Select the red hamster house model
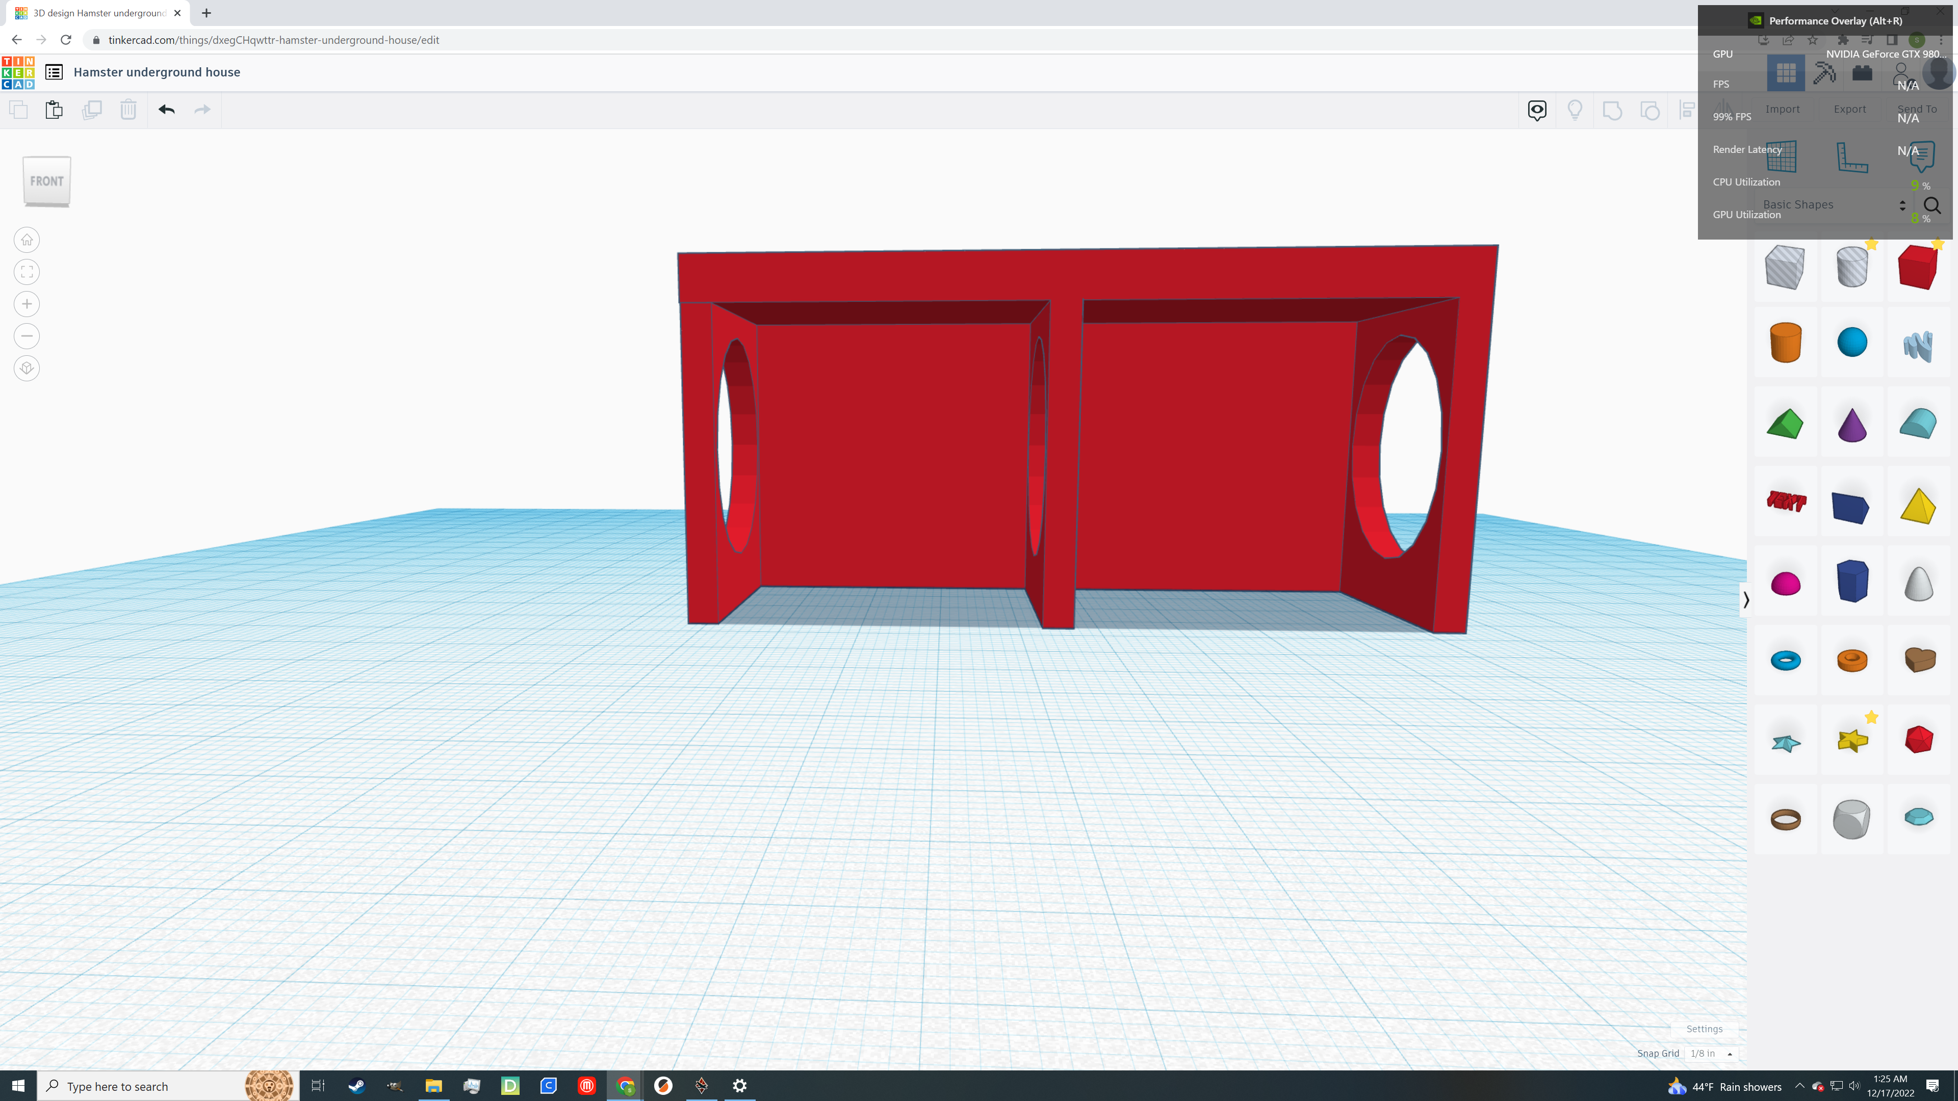The width and height of the screenshot is (1958, 1101). click(x=1087, y=438)
